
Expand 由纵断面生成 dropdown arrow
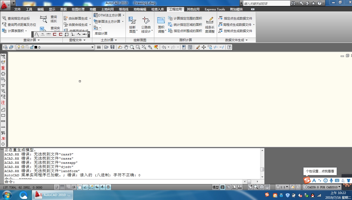[90, 19]
